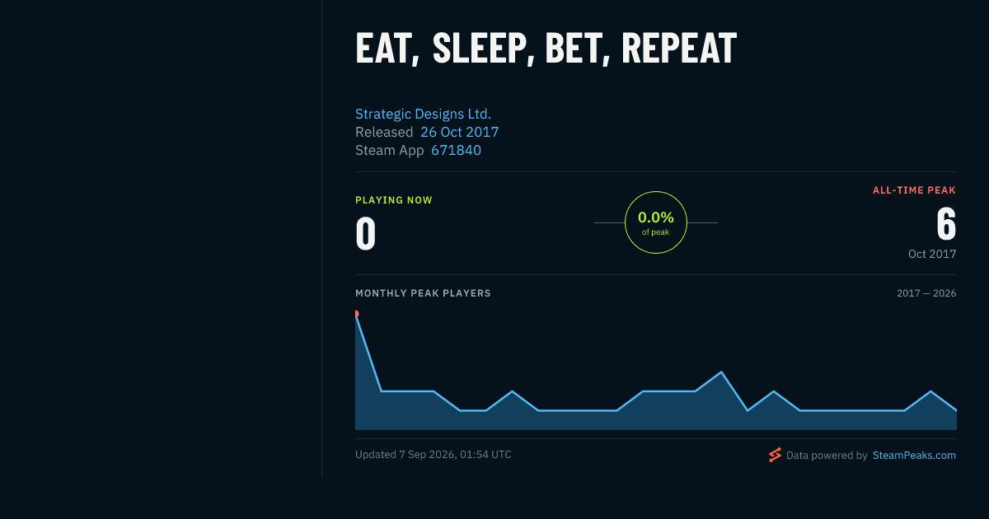Click the 2017 — 2026 chart range label
The height and width of the screenshot is (519, 989).
pyautogui.click(x=926, y=293)
